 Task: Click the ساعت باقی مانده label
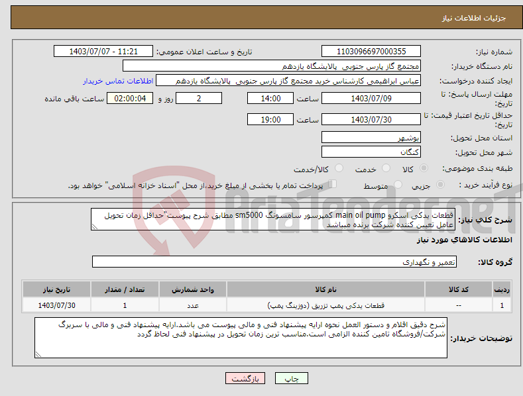[x=74, y=99]
